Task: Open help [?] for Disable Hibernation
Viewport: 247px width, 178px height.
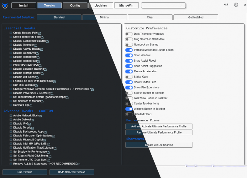Action: click(38, 57)
